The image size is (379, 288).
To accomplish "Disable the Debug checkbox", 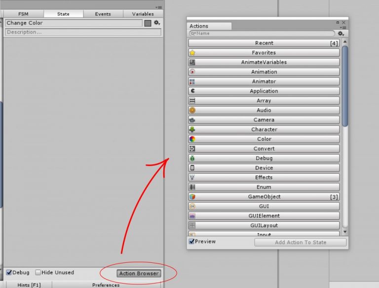I will pyautogui.click(x=9, y=273).
